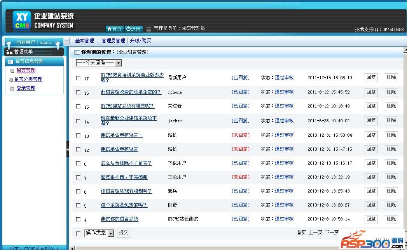Click the XY CMS logo icon
The height and width of the screenshot is (250, 407).
(x=21, y=20)
